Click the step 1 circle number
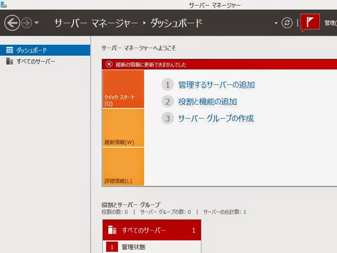Viewport: 337px width, 253px height. 168,85
